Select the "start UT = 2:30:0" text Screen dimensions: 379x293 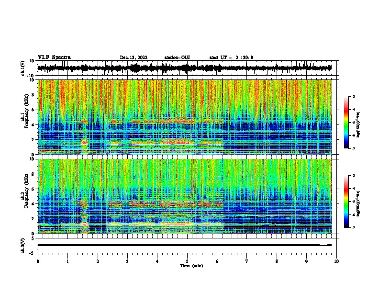click(x=231, y=57)
